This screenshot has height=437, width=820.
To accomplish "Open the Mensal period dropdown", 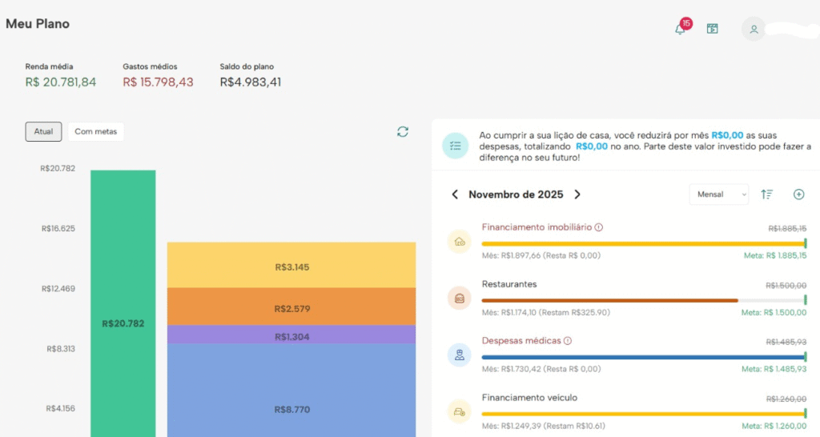I will [x=718, y=194].
